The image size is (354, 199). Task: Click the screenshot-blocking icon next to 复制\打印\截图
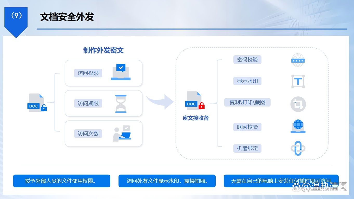coord(298,104)
